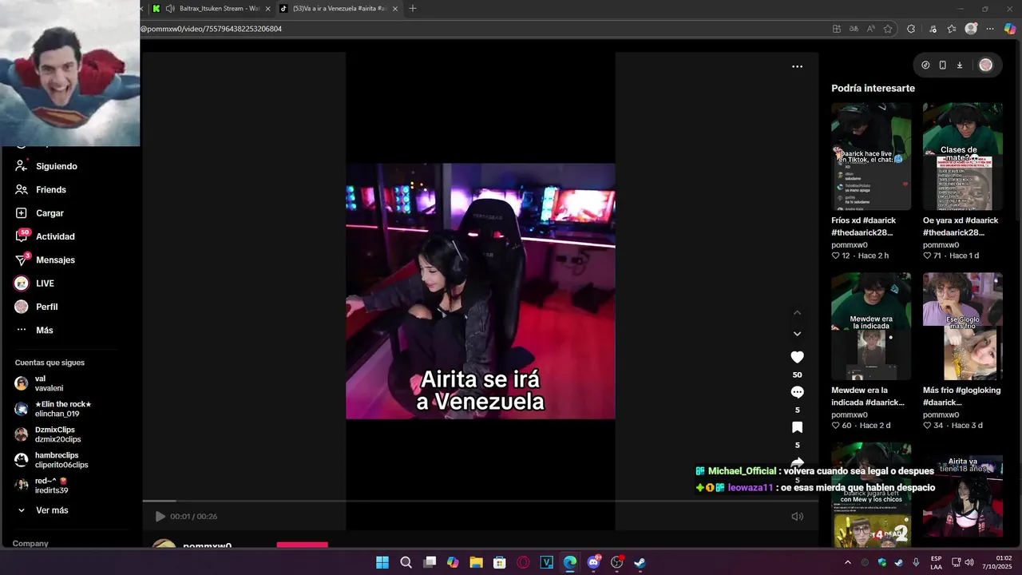Toggle the video volume speaker icon
Viewport: 1022px width, 575px height.
pyautogui.click(x=797, y=517)
